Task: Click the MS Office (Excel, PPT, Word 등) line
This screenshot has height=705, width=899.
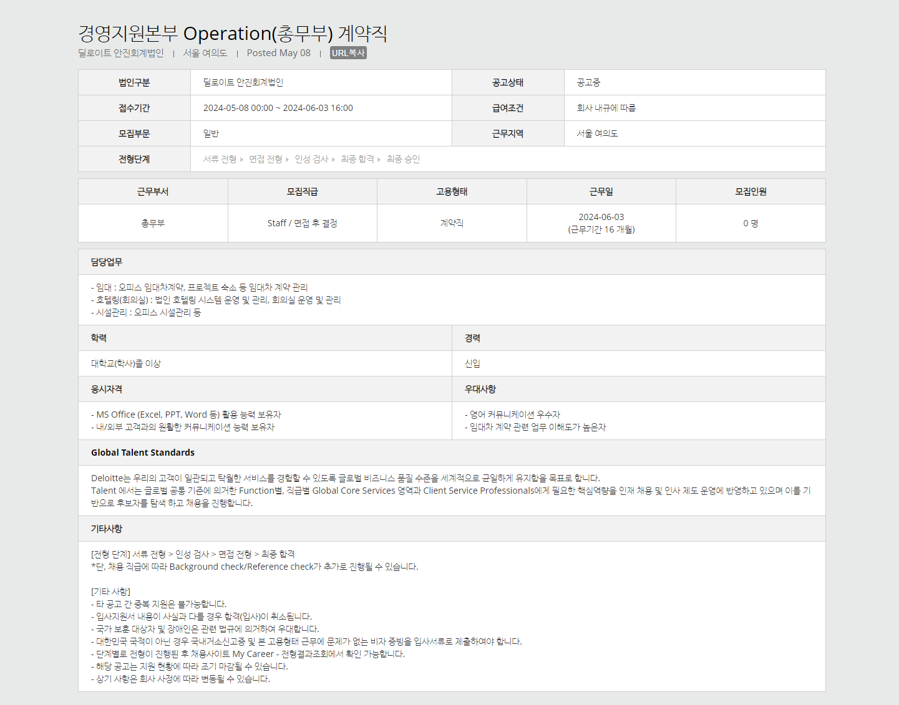Action: tap(186, 415)
